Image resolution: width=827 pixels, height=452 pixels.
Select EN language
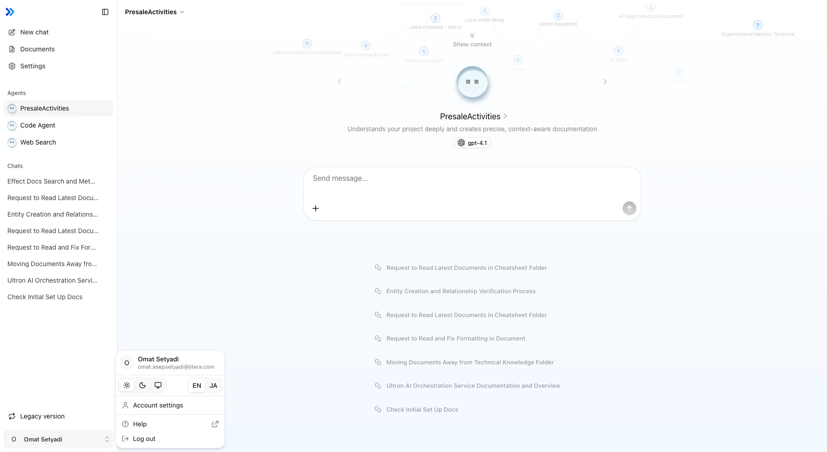click(197, 385)
